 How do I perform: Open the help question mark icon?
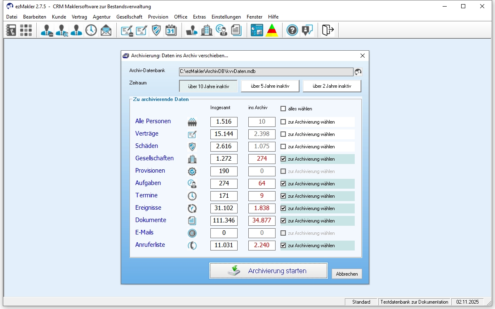pyautogui.click(x=292, y=30)
